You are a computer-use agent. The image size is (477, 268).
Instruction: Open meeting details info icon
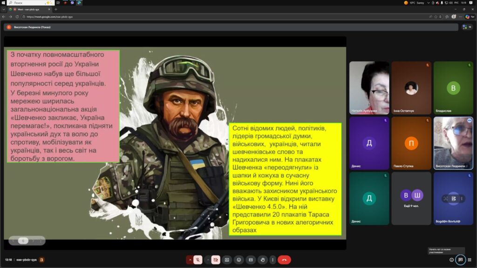[x=451, y=260]
